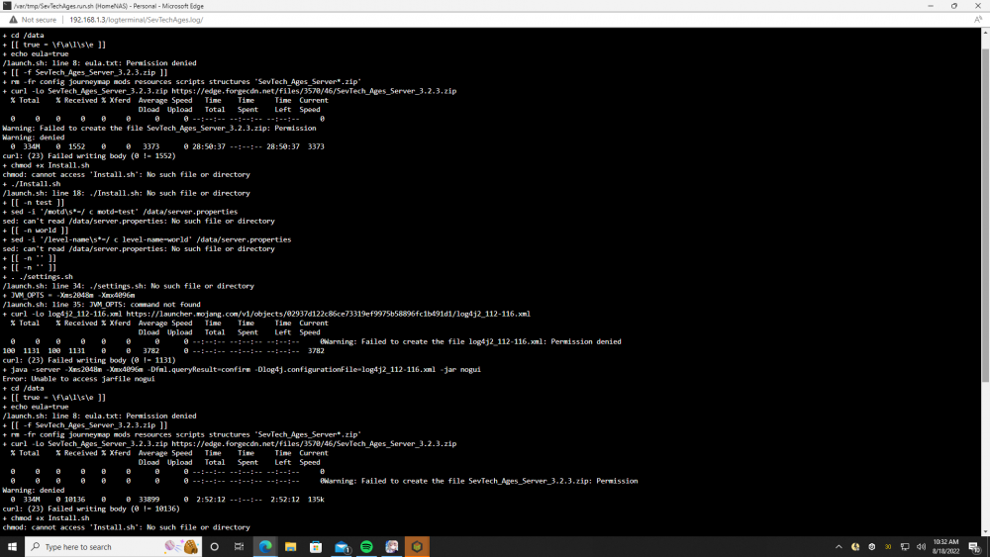Open Task View on the taskbar
The image size is (990, 557).
pyautogui.click(x=239, y=547)
